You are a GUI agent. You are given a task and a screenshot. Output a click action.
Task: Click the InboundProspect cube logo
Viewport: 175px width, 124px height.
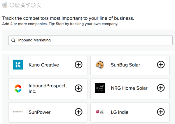(18, 88)
